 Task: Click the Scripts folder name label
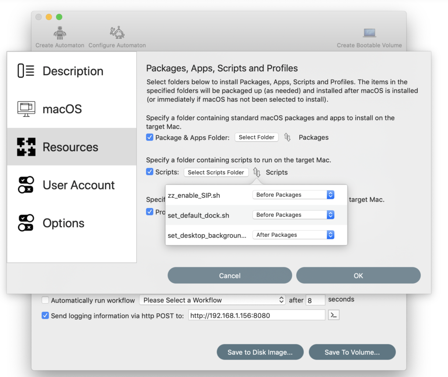pyautogui.click(x=277, y=173)
